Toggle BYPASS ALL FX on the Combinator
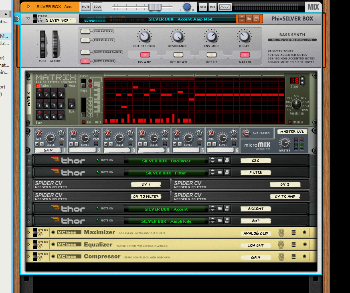This screenshot has width=350, height=293. point(85,40)
